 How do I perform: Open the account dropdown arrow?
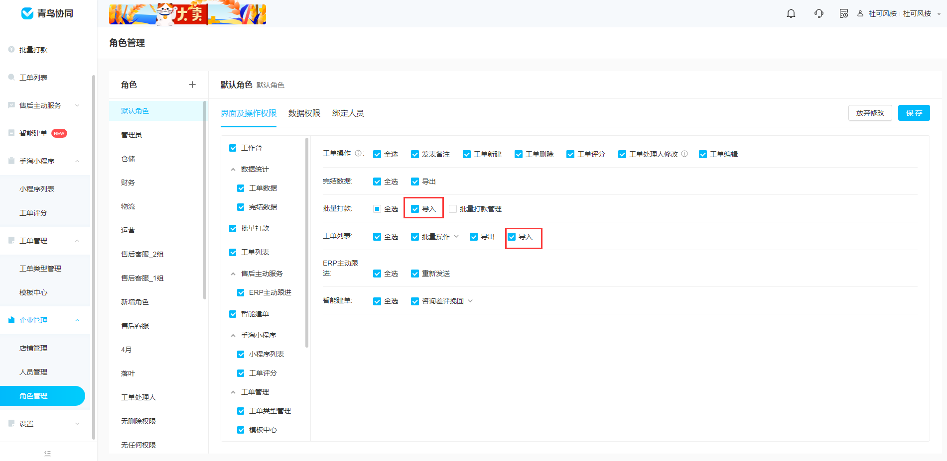click(939, 14)
